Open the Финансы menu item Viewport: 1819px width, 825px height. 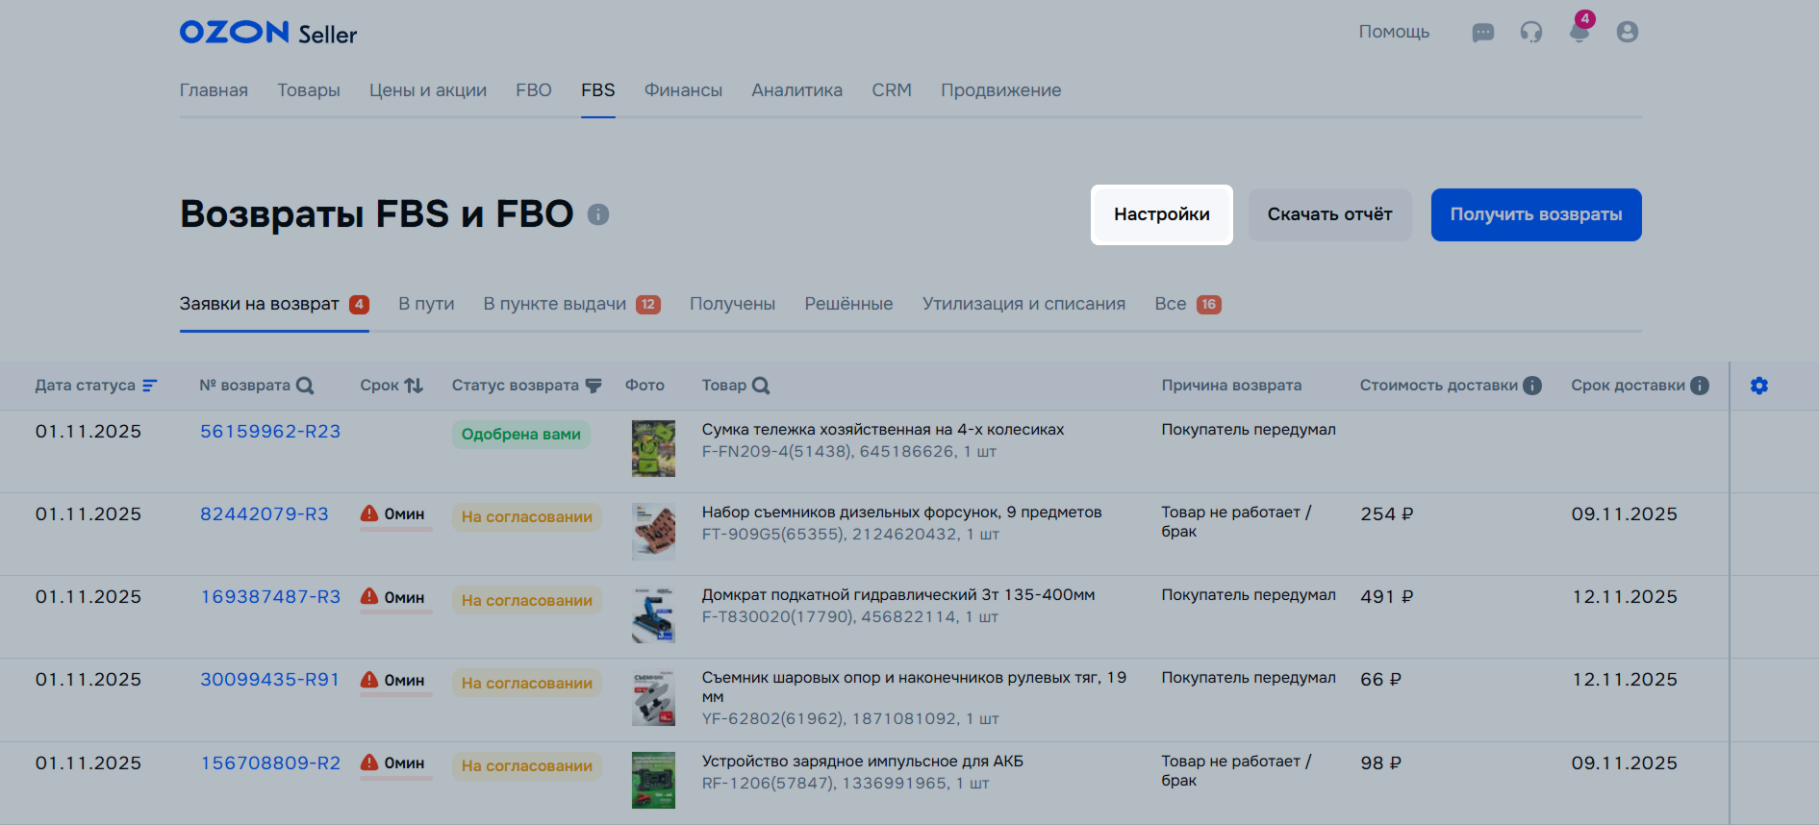click(x=683, y=90)
